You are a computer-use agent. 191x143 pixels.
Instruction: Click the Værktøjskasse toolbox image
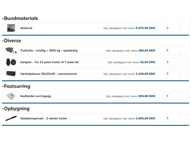[x=11, y=74]
